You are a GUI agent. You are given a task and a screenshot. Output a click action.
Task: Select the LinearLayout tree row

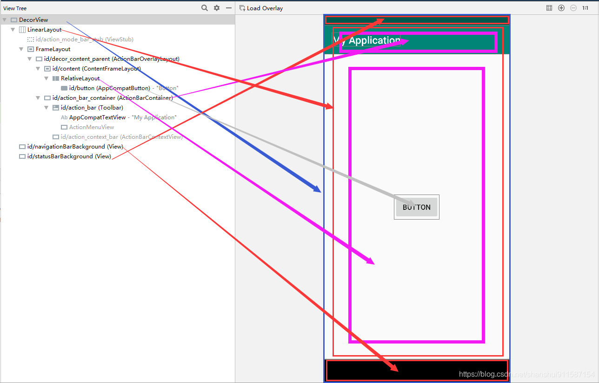click(118, 30)
